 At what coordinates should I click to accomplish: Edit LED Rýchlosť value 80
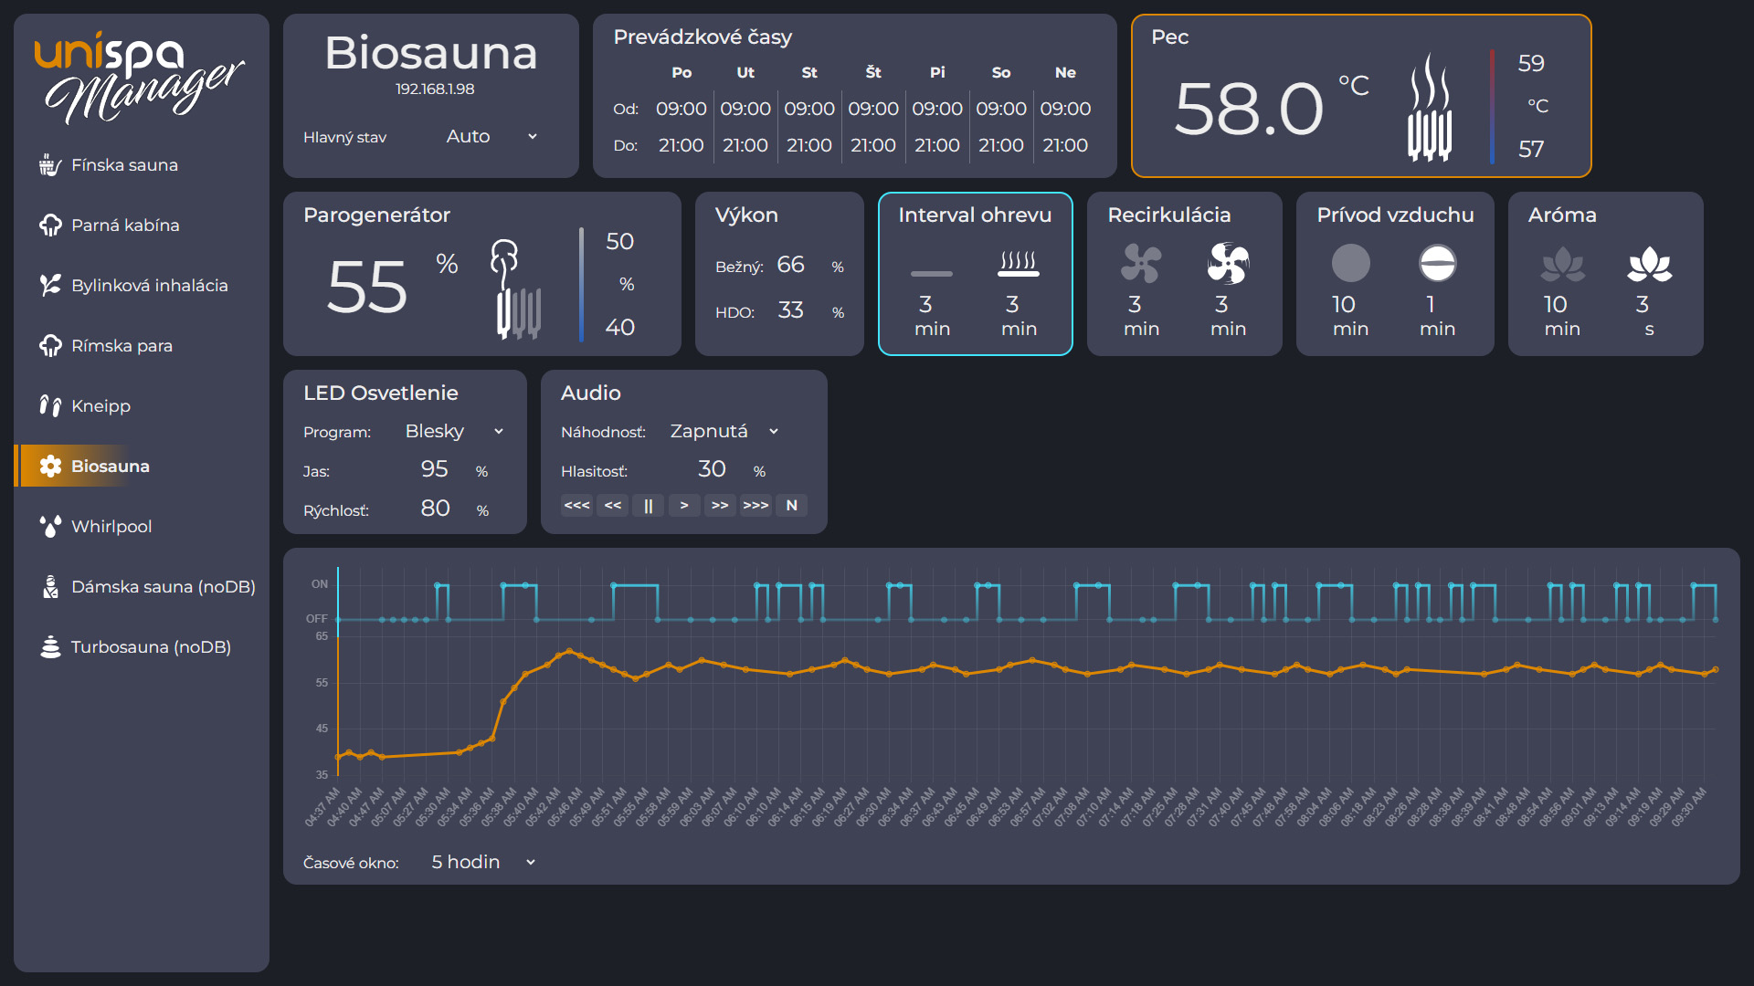[435, 509]
